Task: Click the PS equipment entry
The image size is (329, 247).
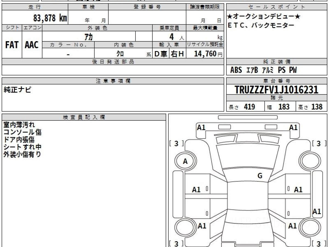Action: 282,70
